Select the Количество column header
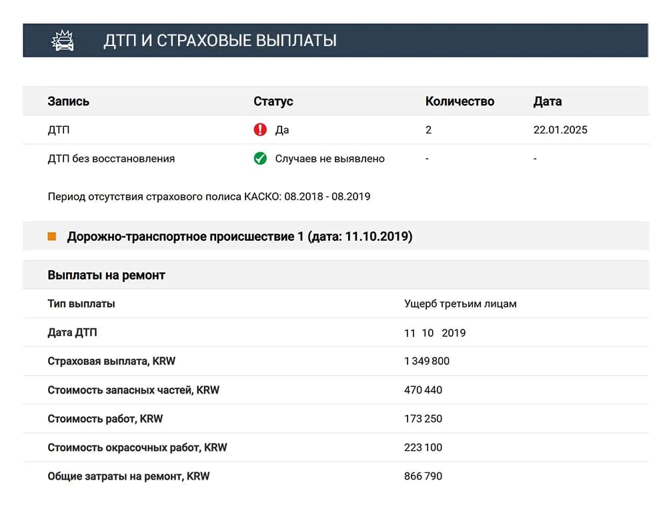This screenshot has height=507, width=667. [x=460, y=101]
